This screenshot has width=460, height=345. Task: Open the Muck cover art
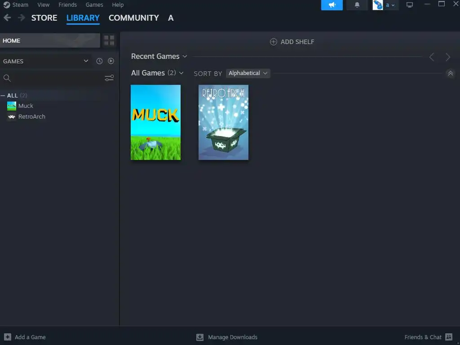(x=155, y=122)
